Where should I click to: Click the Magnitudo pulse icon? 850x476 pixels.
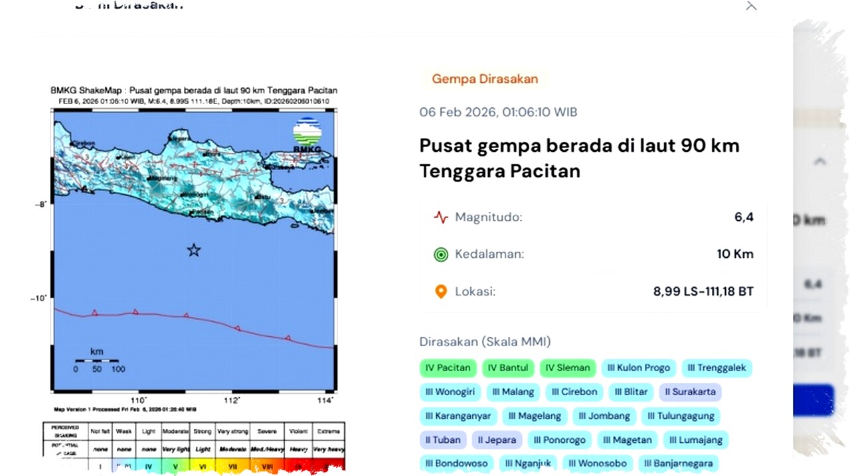(x=441, y=217)
